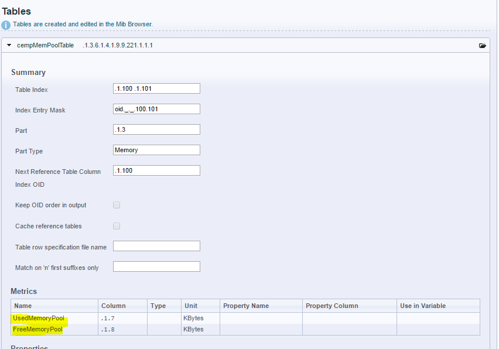Click the open folder icon for cempMemPoolTable
The image size is (499, 349).
[482, 46]
